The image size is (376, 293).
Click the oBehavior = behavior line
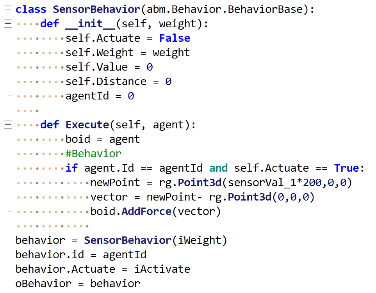(78, 284)
